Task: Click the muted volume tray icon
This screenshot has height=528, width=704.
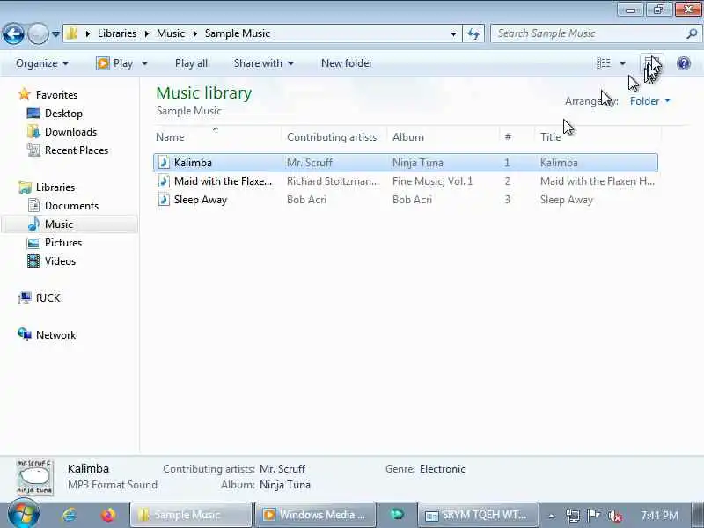Action: coord(614,516)
